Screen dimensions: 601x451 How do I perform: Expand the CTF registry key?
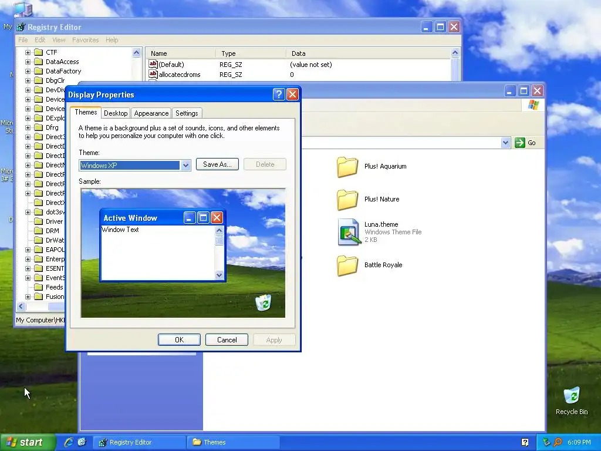click(x=28, y=52)
